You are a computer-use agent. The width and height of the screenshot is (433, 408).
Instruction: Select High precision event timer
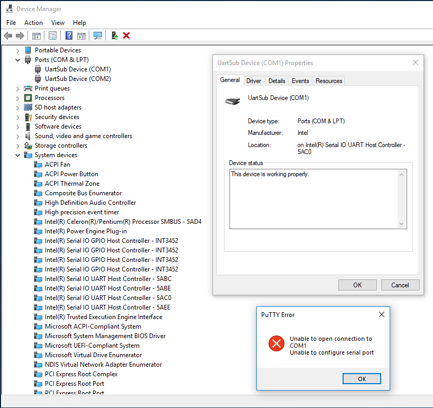pos(82,212)
